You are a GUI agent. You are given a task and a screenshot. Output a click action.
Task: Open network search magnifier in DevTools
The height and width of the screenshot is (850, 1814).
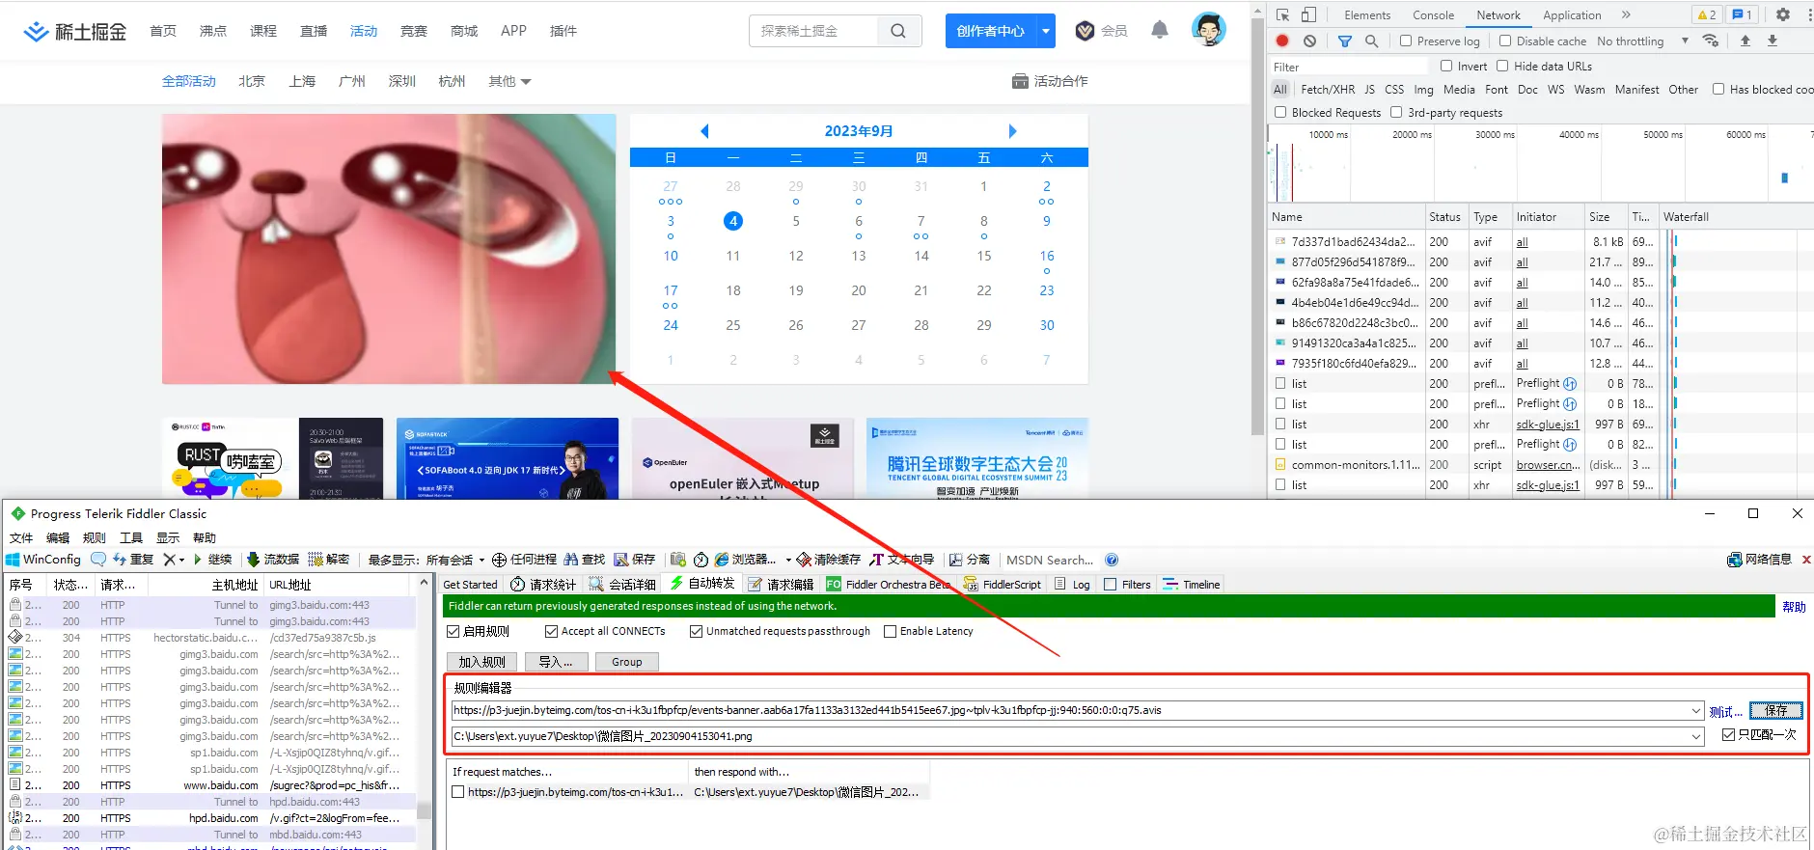[1371, 41]
